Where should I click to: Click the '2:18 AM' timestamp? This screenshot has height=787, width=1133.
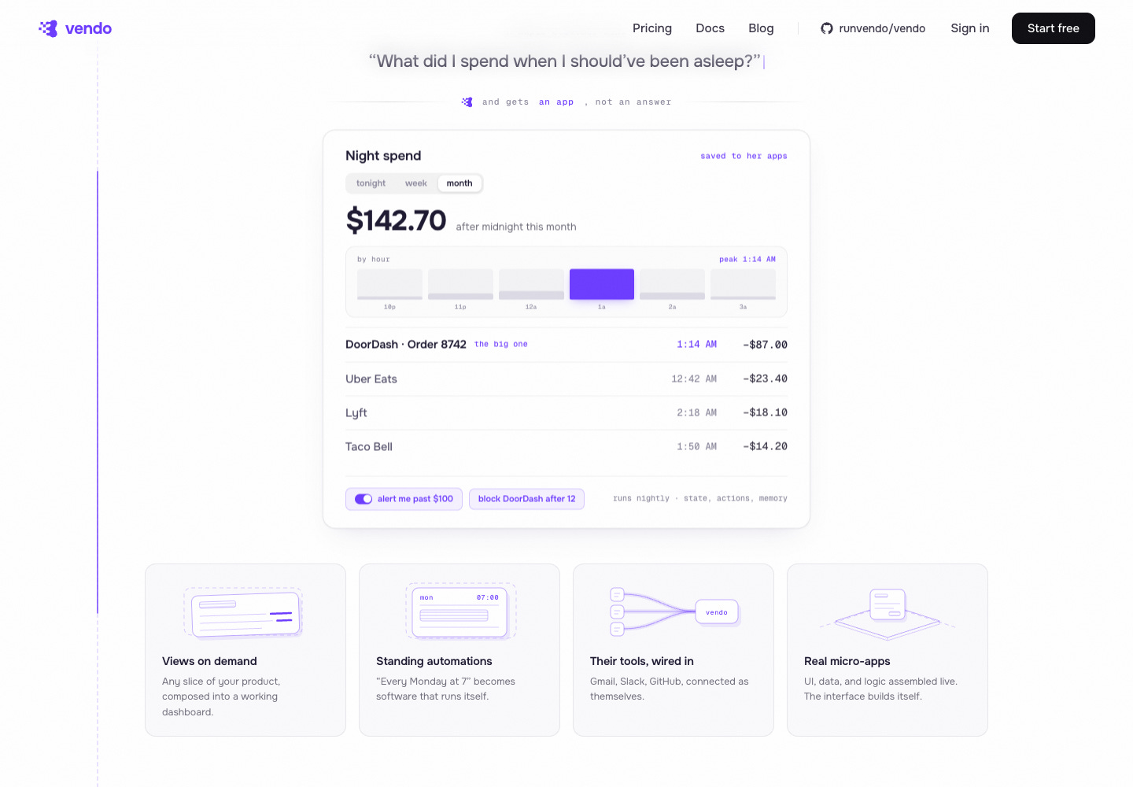coord(697,412)
